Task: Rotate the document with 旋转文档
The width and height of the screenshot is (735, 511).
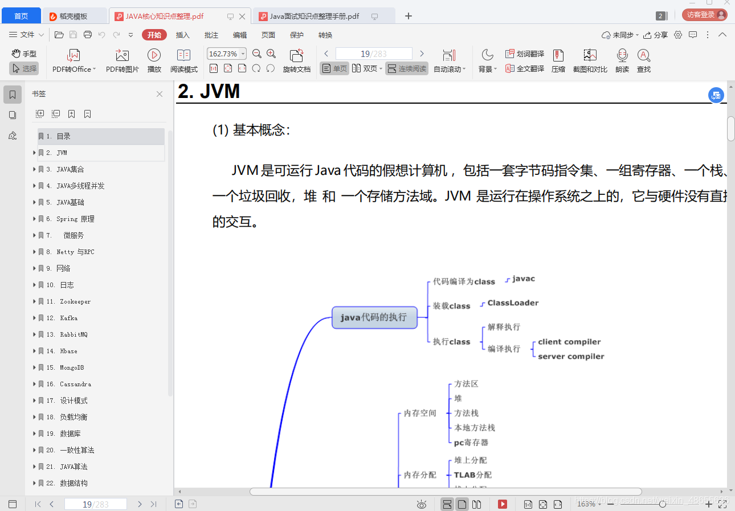Action: pyautogui.click(x=296, y=60)
